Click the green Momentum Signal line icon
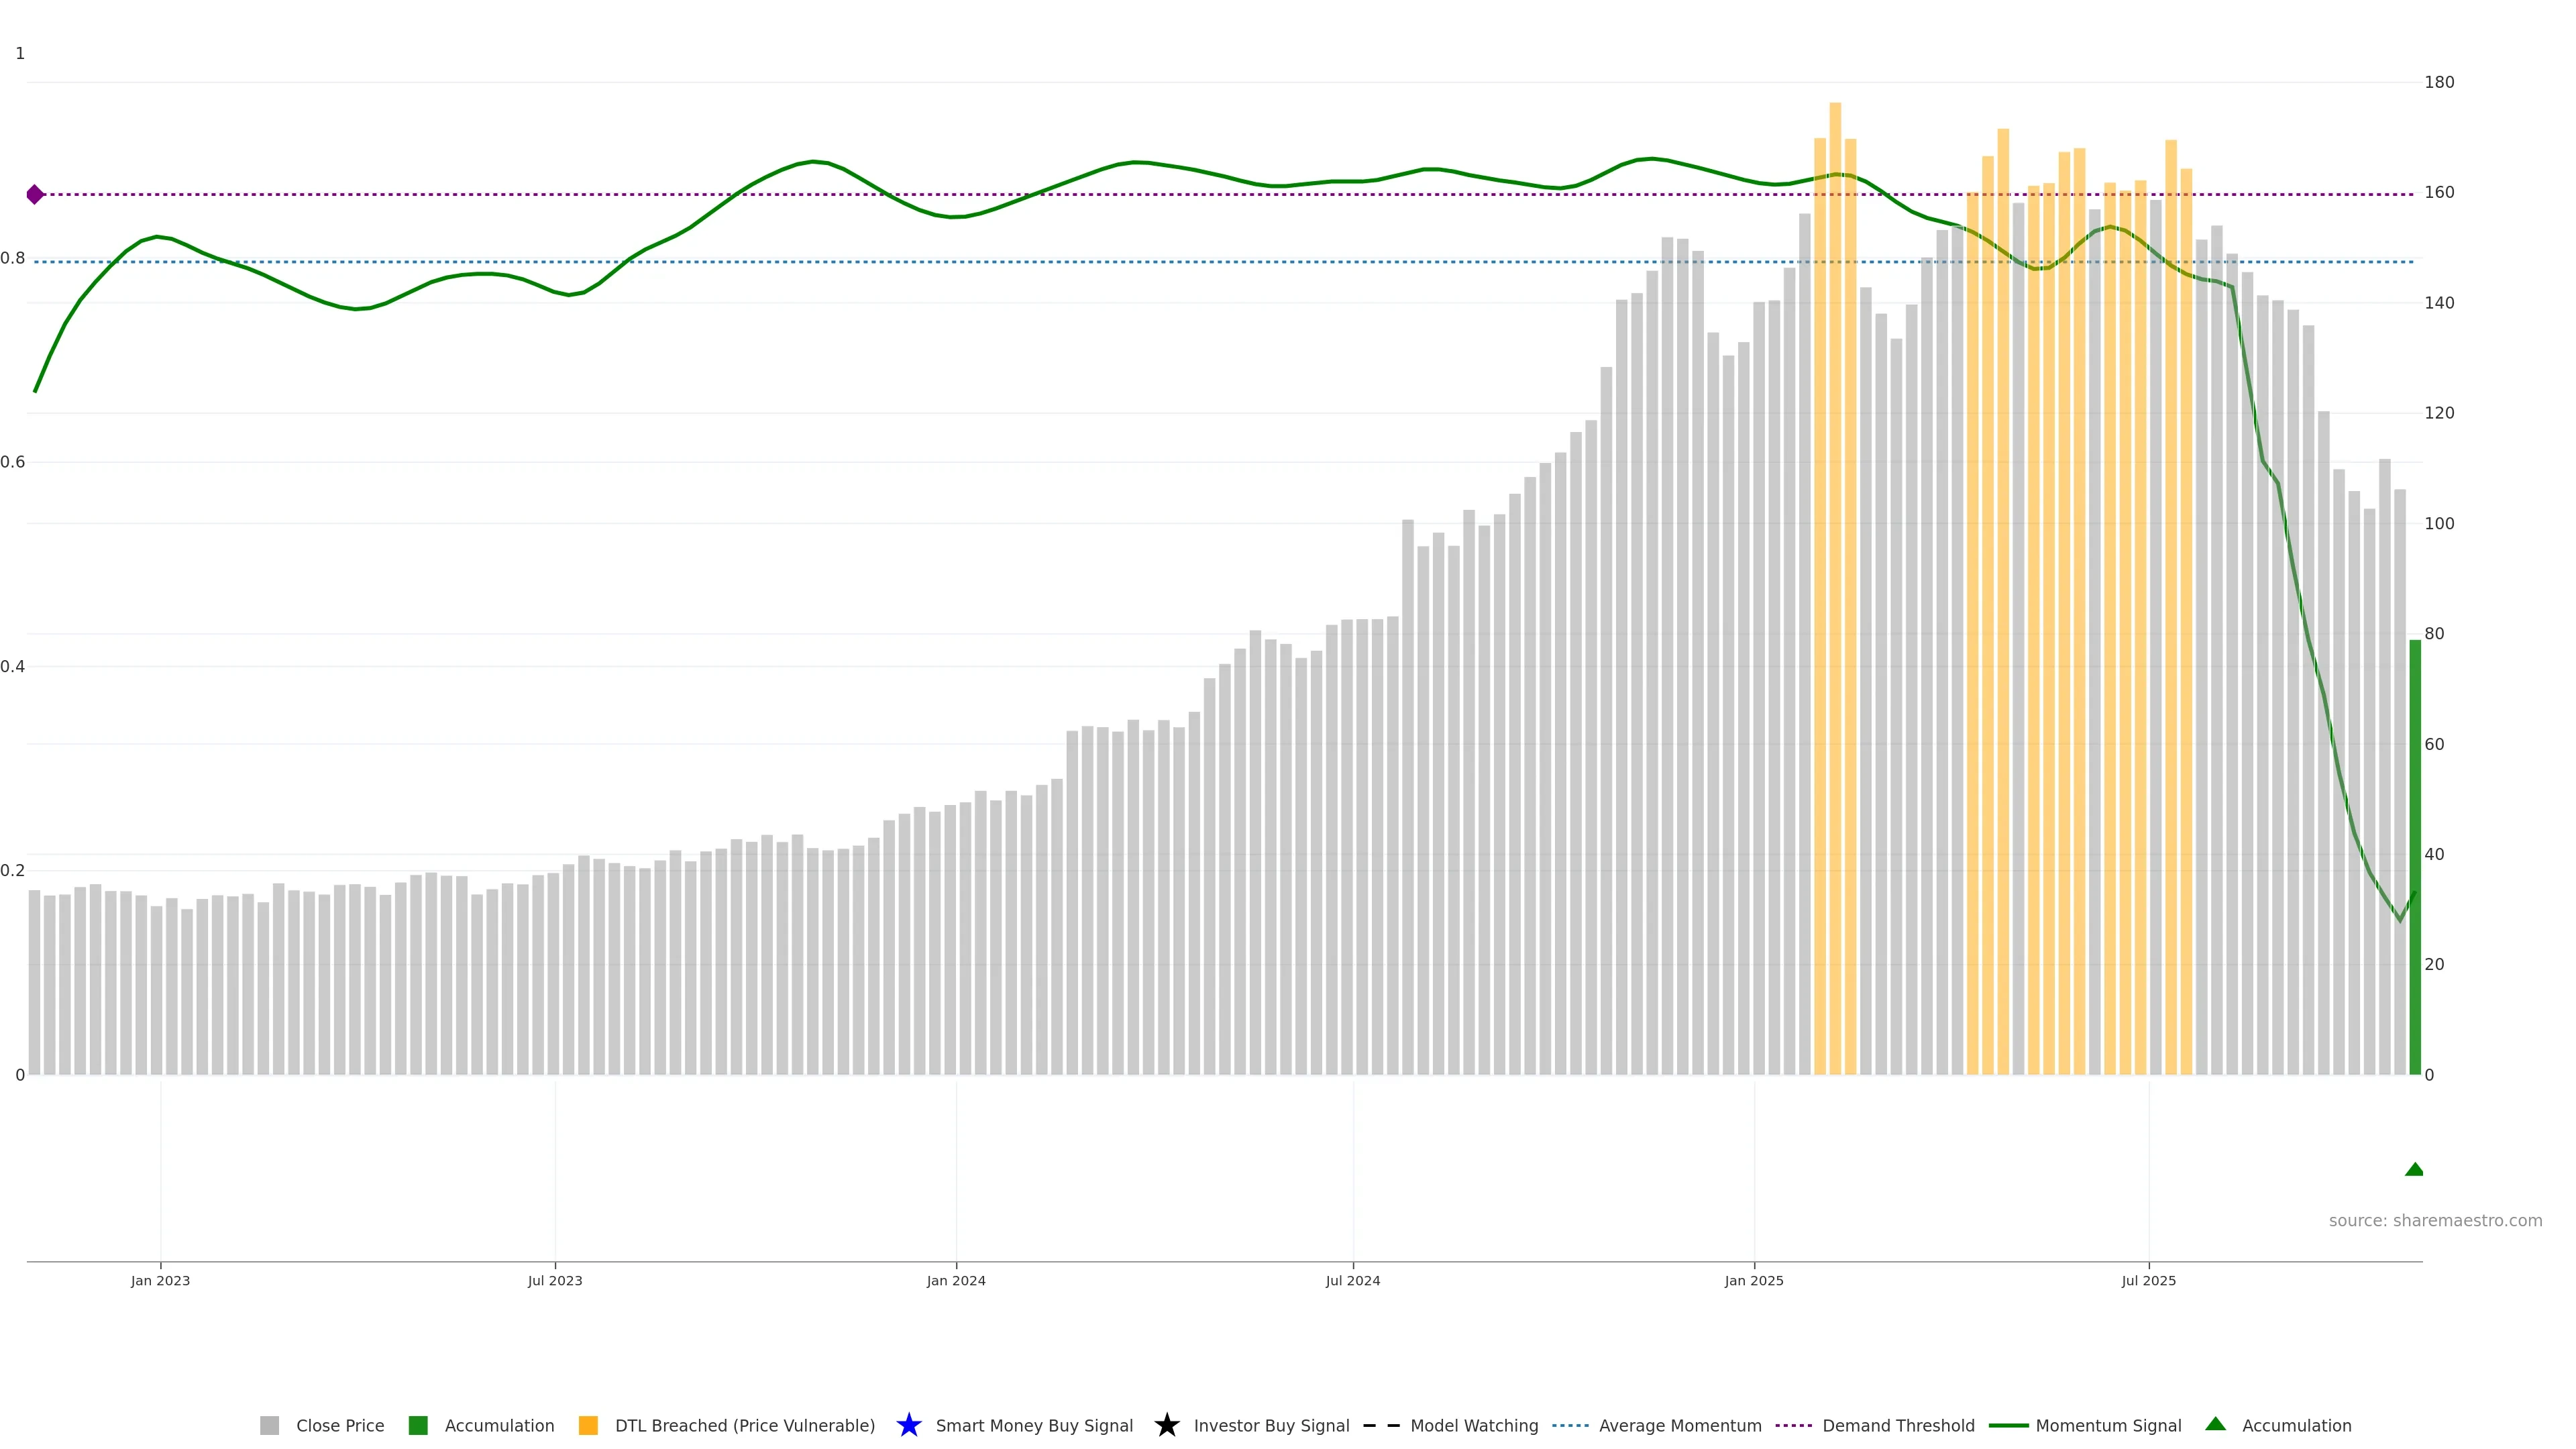Screen dimensions: 2576x1449 coord(2008,1425)
